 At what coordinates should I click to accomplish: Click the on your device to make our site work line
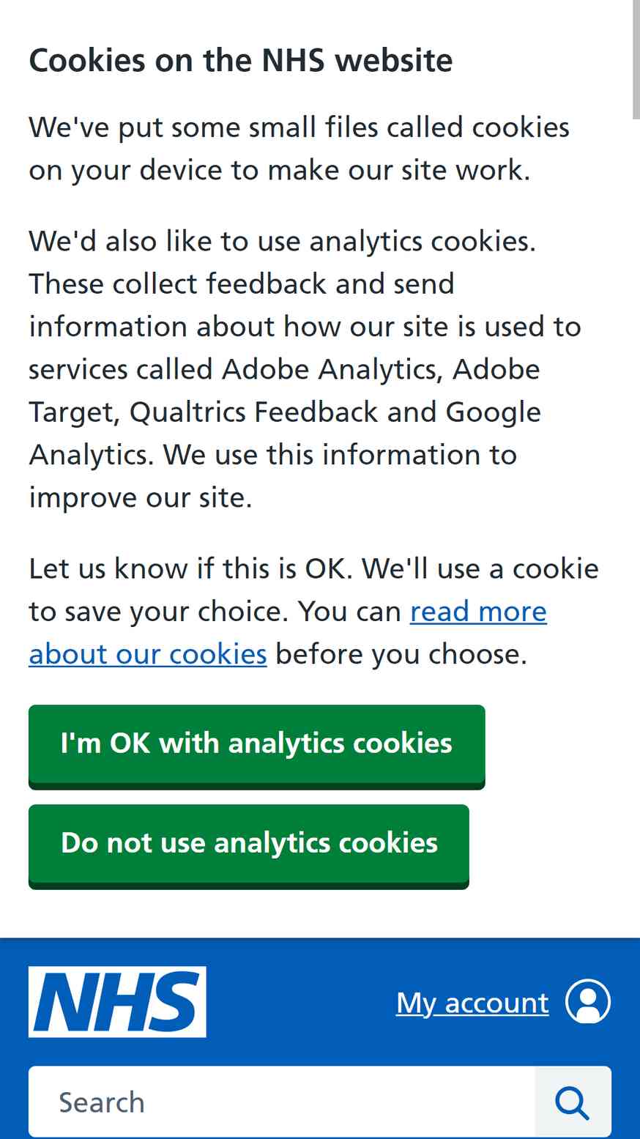pos(280,170)
